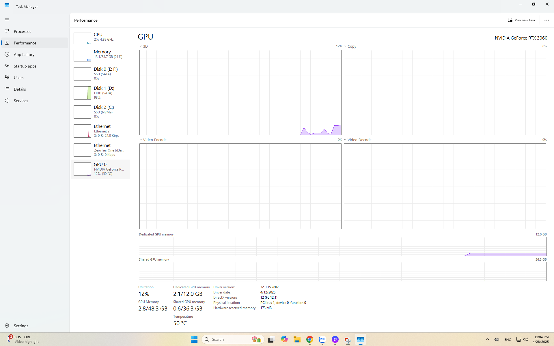Open the network tray icon
This screenshot has width=554, height=346.
click(x=518, y=339)
